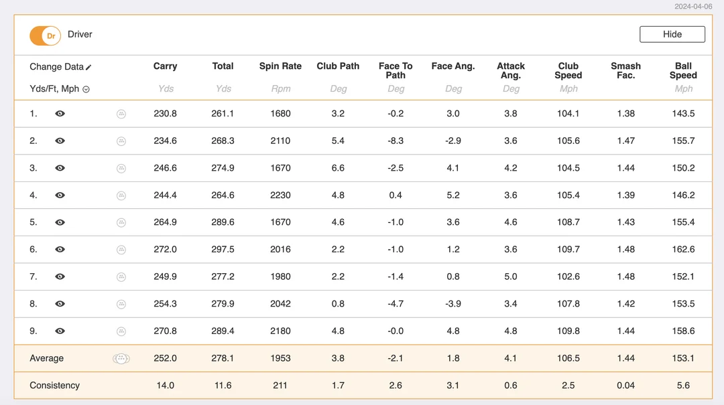The image size is (724, 405).
Task: Click the Spin Rate column header
Action: (x=280, y=66)
